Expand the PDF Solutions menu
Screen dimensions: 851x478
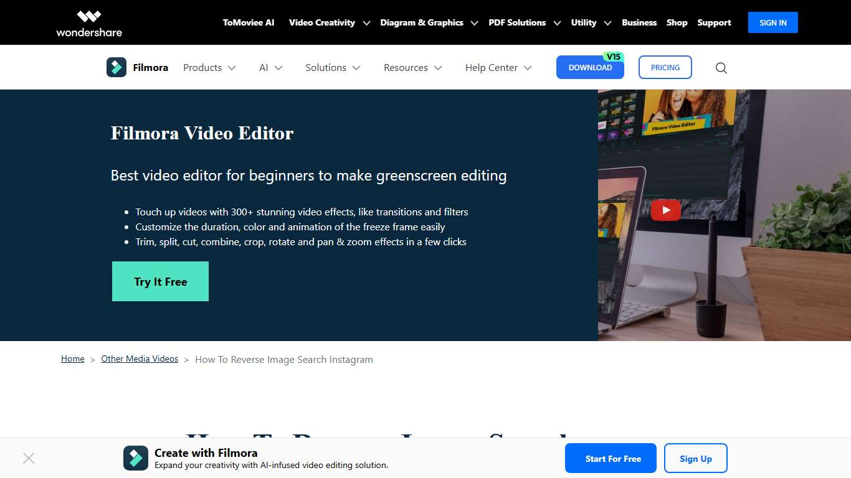518,22
